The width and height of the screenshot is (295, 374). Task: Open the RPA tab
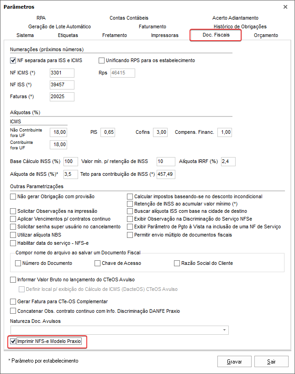click(41, 18)
